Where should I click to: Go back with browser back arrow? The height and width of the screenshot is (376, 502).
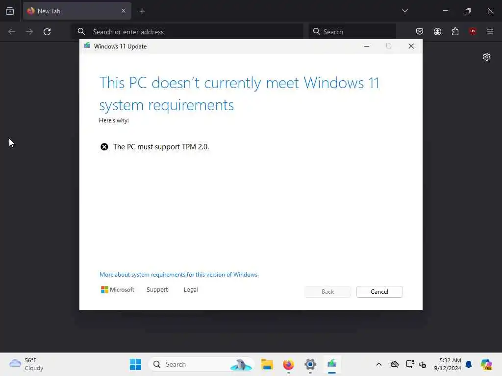click(12, 32)
